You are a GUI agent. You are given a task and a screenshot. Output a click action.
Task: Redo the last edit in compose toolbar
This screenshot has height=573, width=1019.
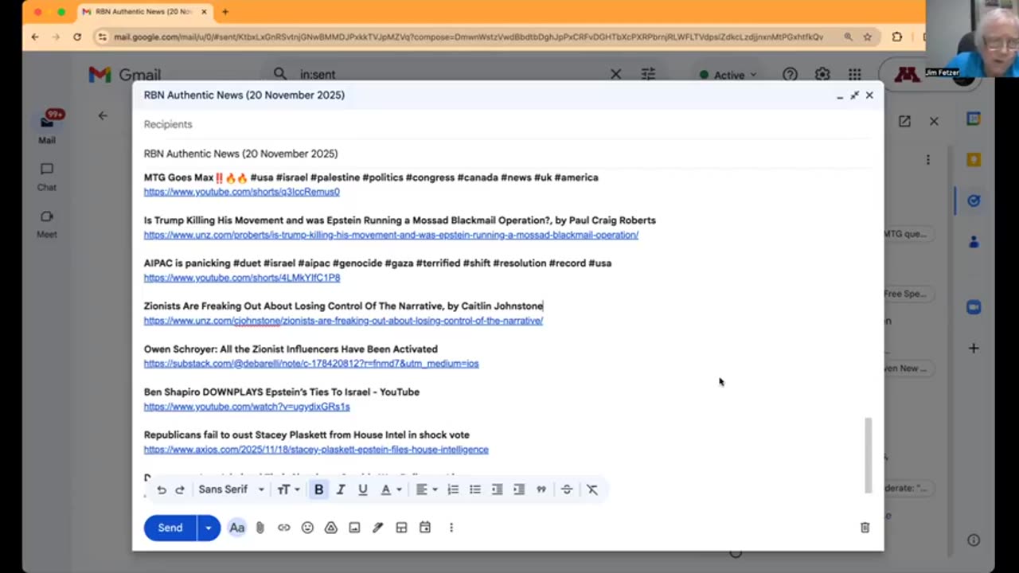(x=180, y=489)
